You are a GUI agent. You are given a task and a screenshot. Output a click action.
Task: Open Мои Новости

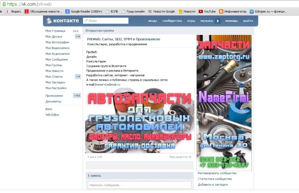coord(54,71)
